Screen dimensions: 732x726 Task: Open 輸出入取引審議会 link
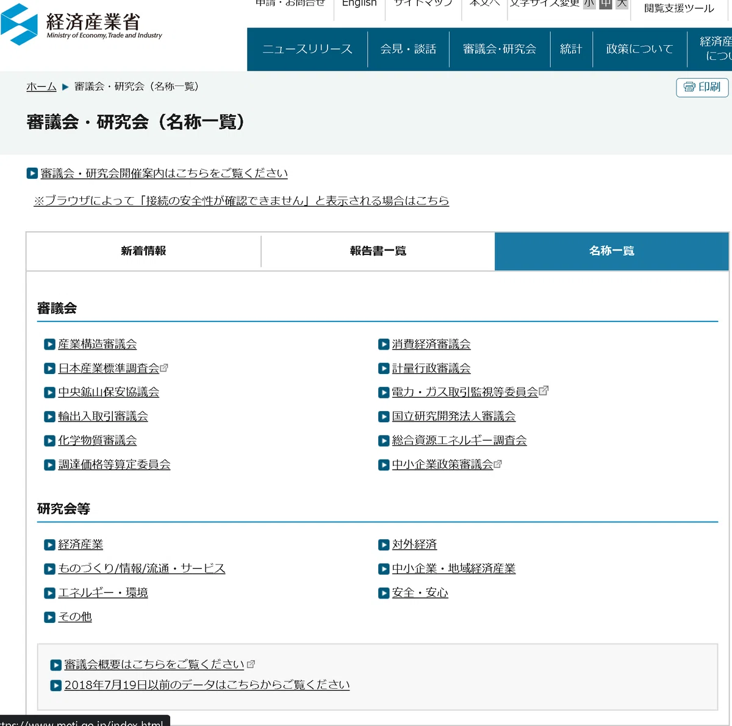pos(103,417)
